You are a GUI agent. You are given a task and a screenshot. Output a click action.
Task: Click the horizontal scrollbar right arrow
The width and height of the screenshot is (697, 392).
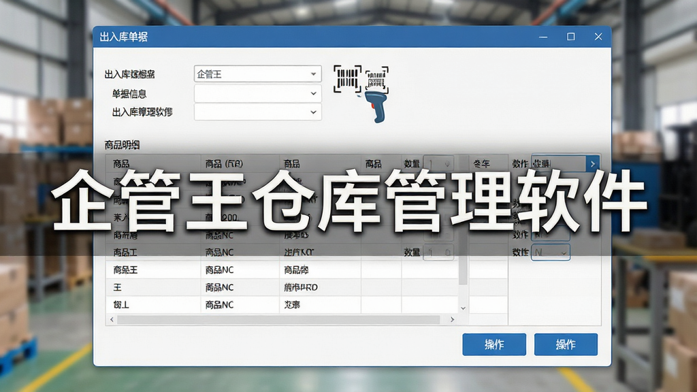pyautogui.click(x=453, y=320)
